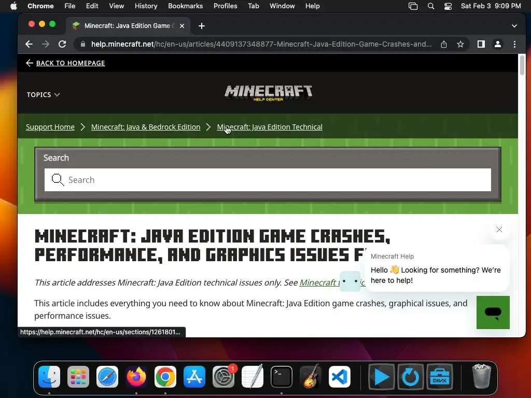Click the Chrome icon in the Dock
Viewport: 531px width, 398px height.
coord(165,377)
